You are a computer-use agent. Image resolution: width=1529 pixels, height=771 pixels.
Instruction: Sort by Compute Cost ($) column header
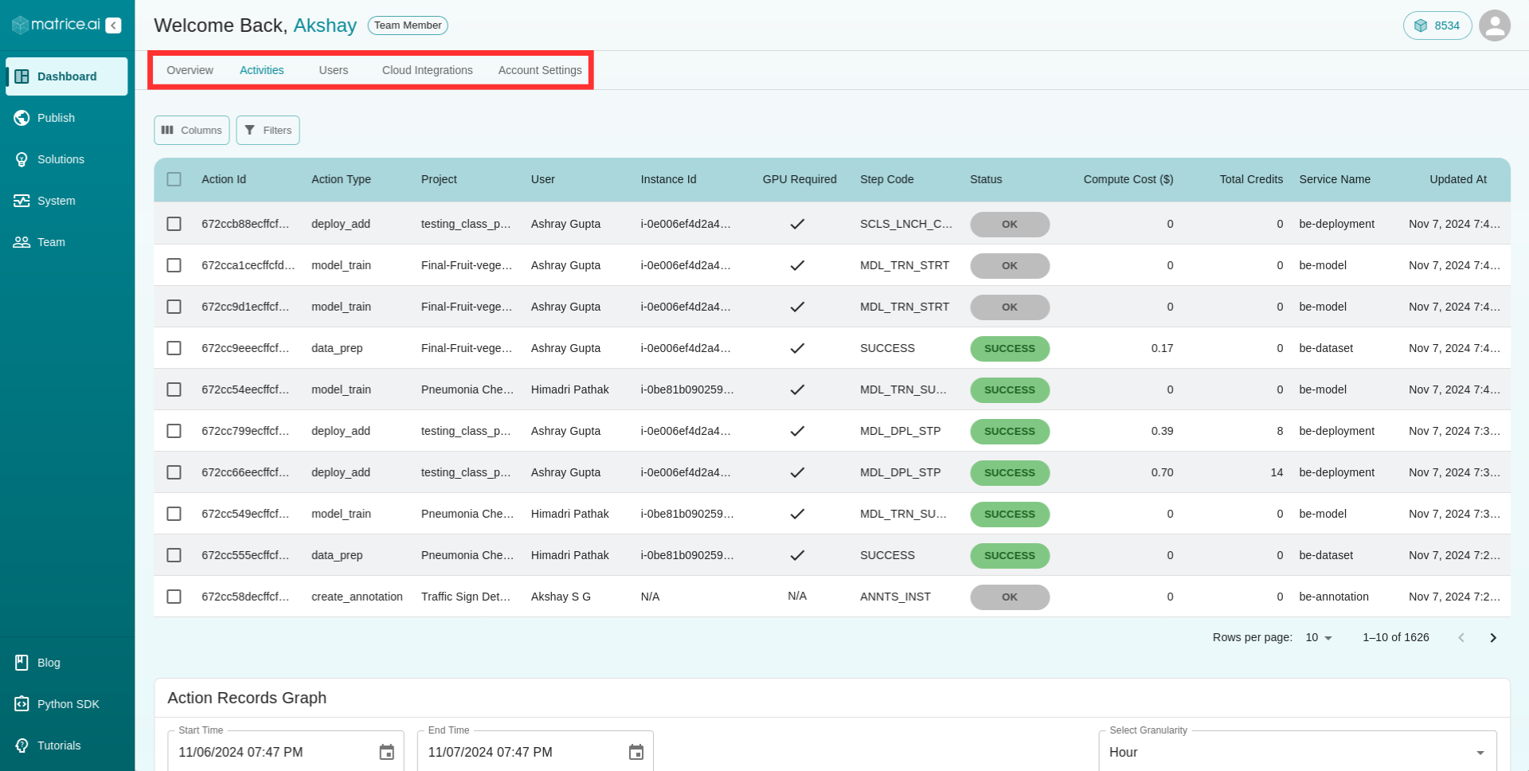click(1128, 179)
